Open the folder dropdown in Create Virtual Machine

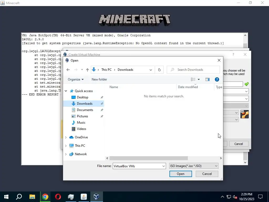tap(246, 91)
